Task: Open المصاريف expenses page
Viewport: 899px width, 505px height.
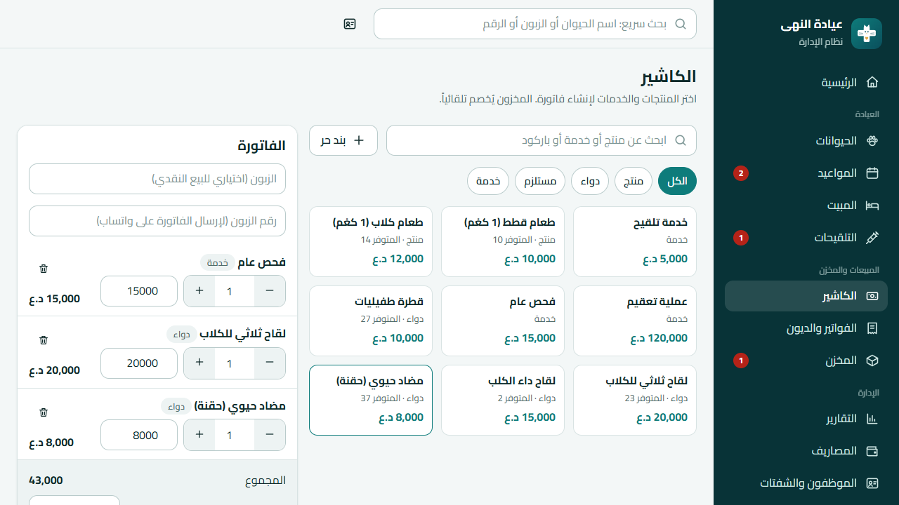Action: (x=806, y=451)
